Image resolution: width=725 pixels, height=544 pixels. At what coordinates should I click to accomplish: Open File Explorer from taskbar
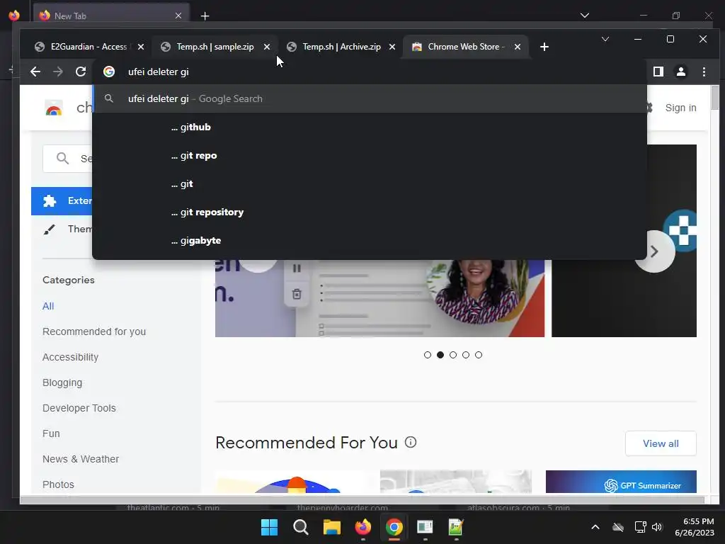pos(331,527)
